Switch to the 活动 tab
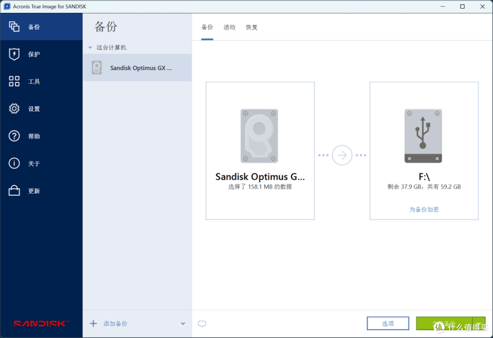 [229, 27]
